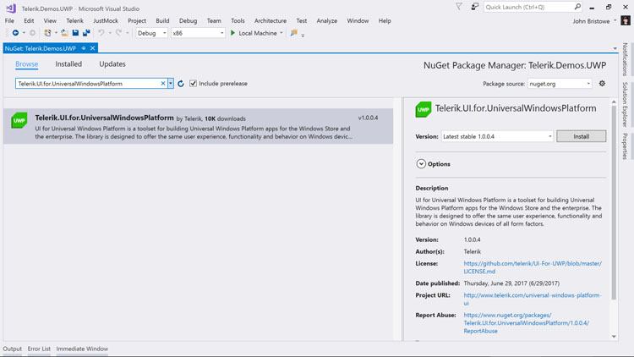
Task: Open the search box history dropdown arrow
Action: [x=171, y=84]
